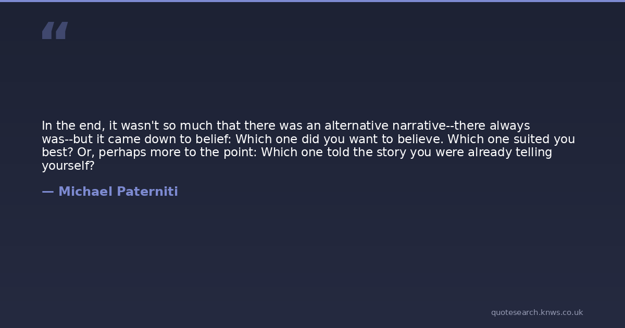Click the author name Michael Paterniti
The height and width of the screenshot is (328, 625).
118,192
